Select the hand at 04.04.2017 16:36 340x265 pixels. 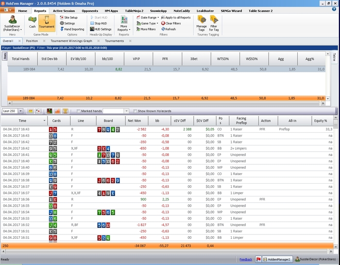click(x=167, y=199)
